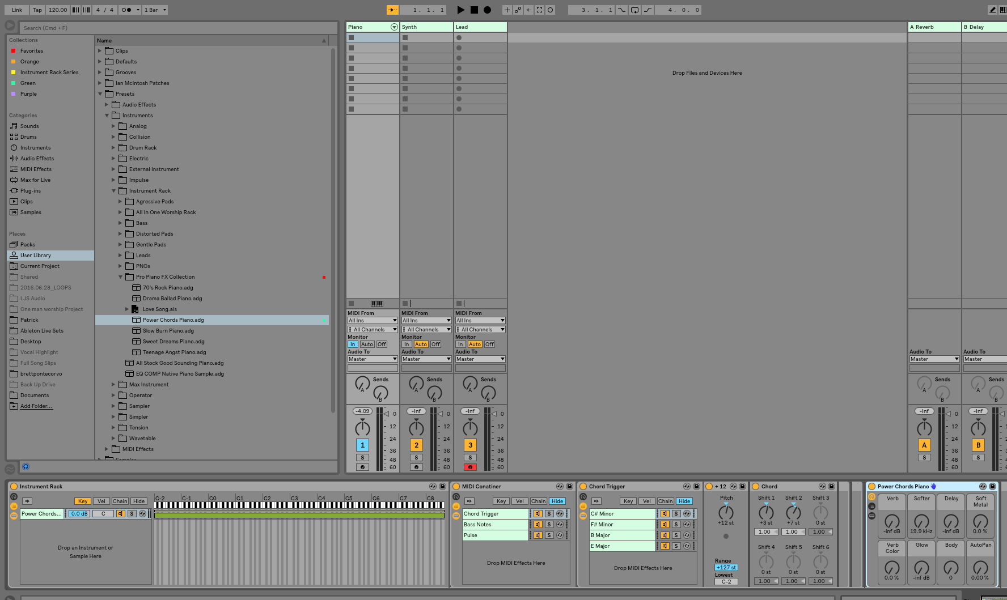Open the Piano track MIDI From input dropdown
This screenshot has width=1007, height=600.
373,321
